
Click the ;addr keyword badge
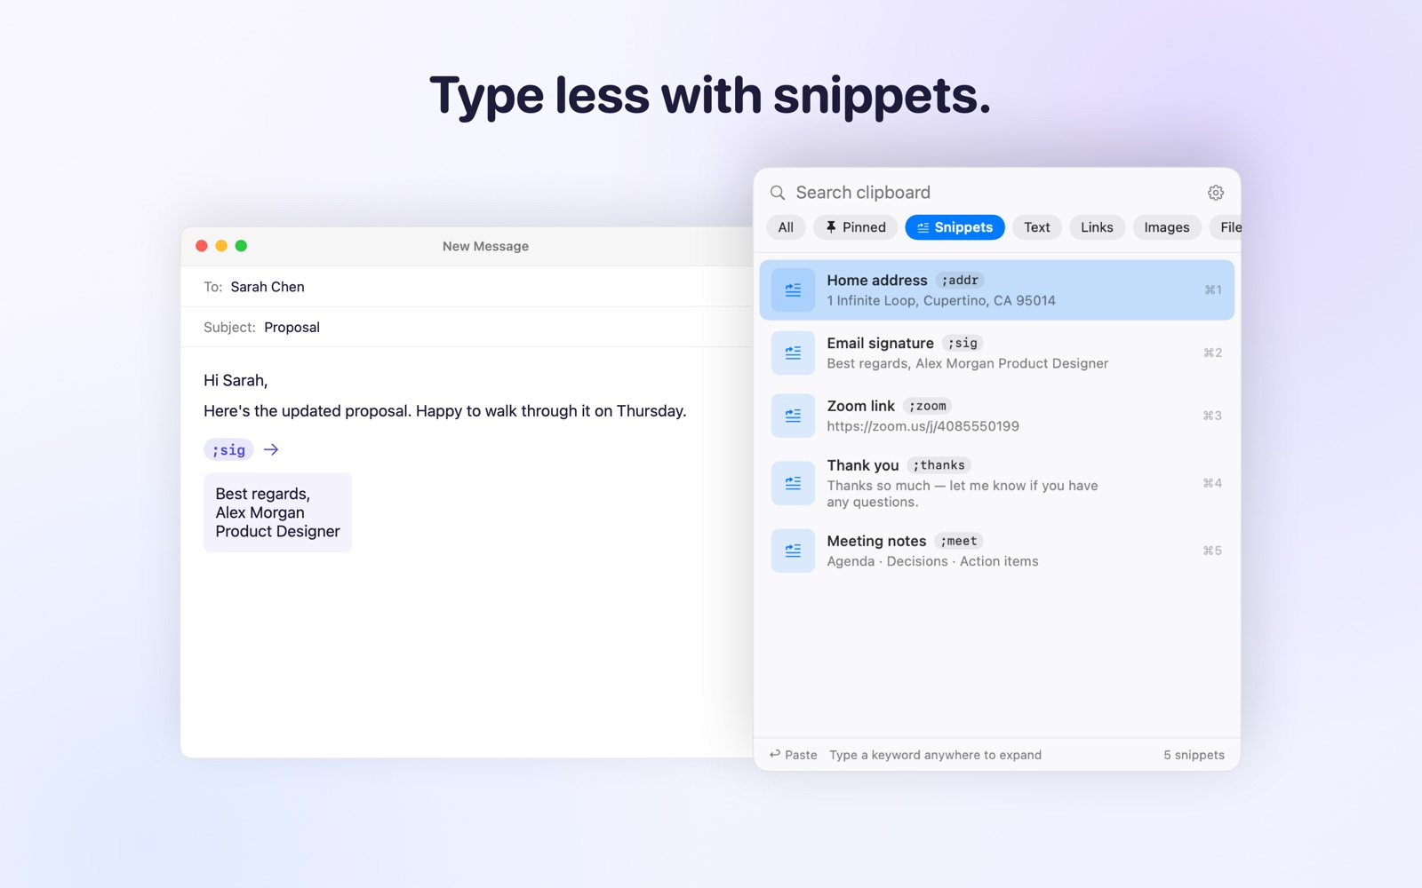(960, 280)
